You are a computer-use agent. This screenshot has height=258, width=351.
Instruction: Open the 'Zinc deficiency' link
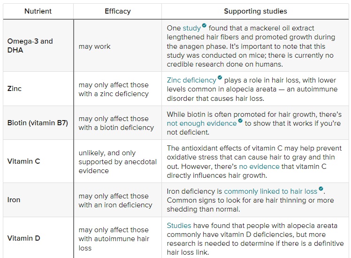pos(191,80)
